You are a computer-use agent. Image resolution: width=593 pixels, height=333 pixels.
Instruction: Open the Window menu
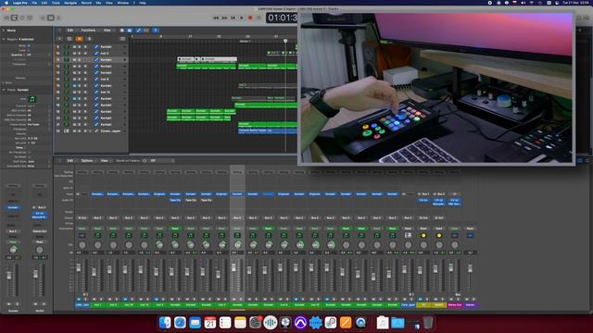[x=122, y=3]
